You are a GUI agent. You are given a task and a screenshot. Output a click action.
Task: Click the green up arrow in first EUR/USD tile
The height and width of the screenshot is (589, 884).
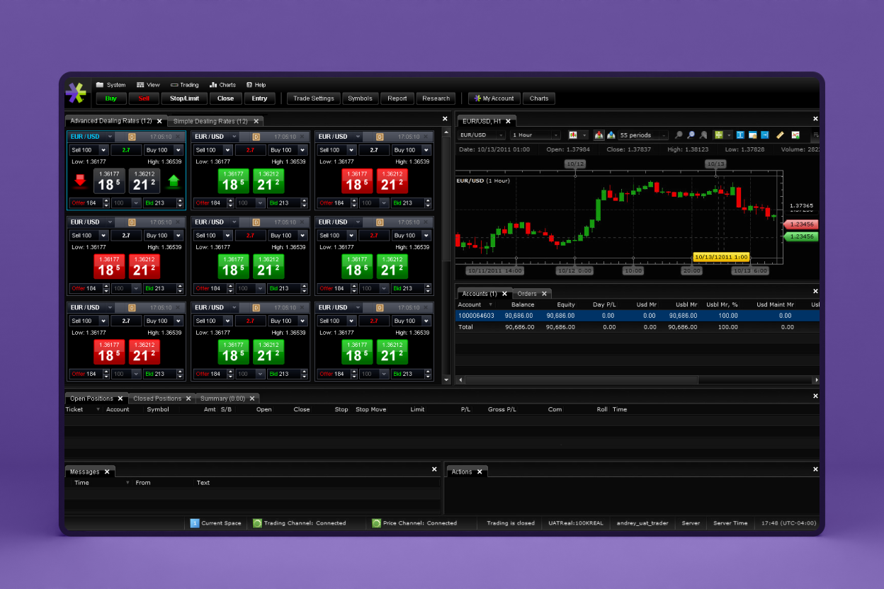click(x=174, y=181)
